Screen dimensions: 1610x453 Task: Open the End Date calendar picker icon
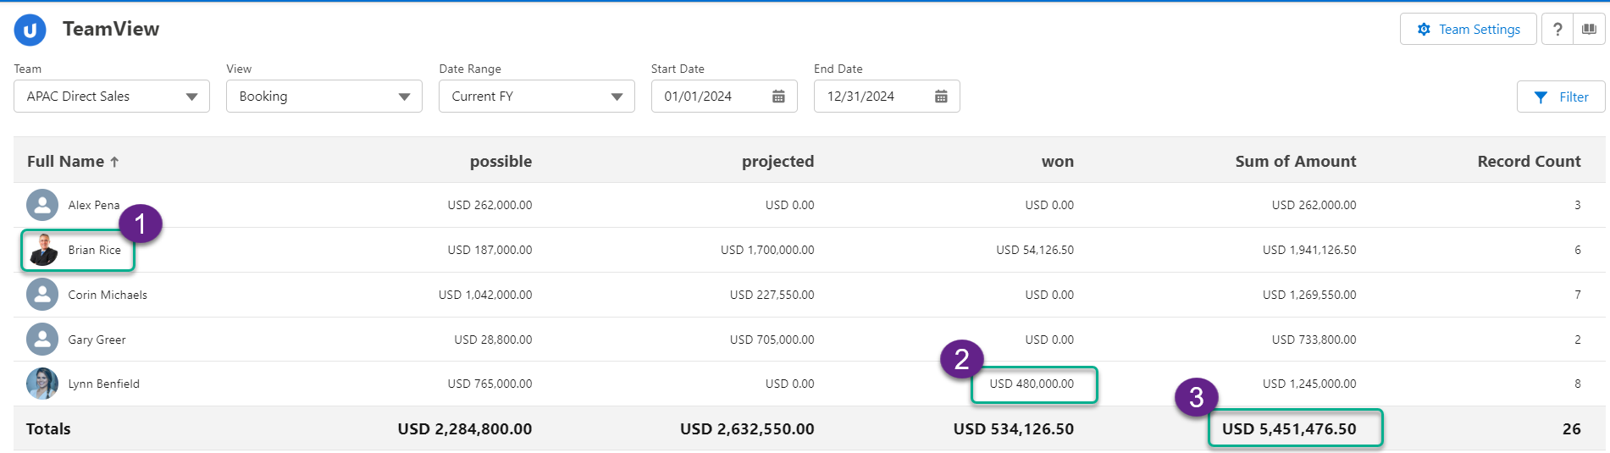tap(941, 97)
